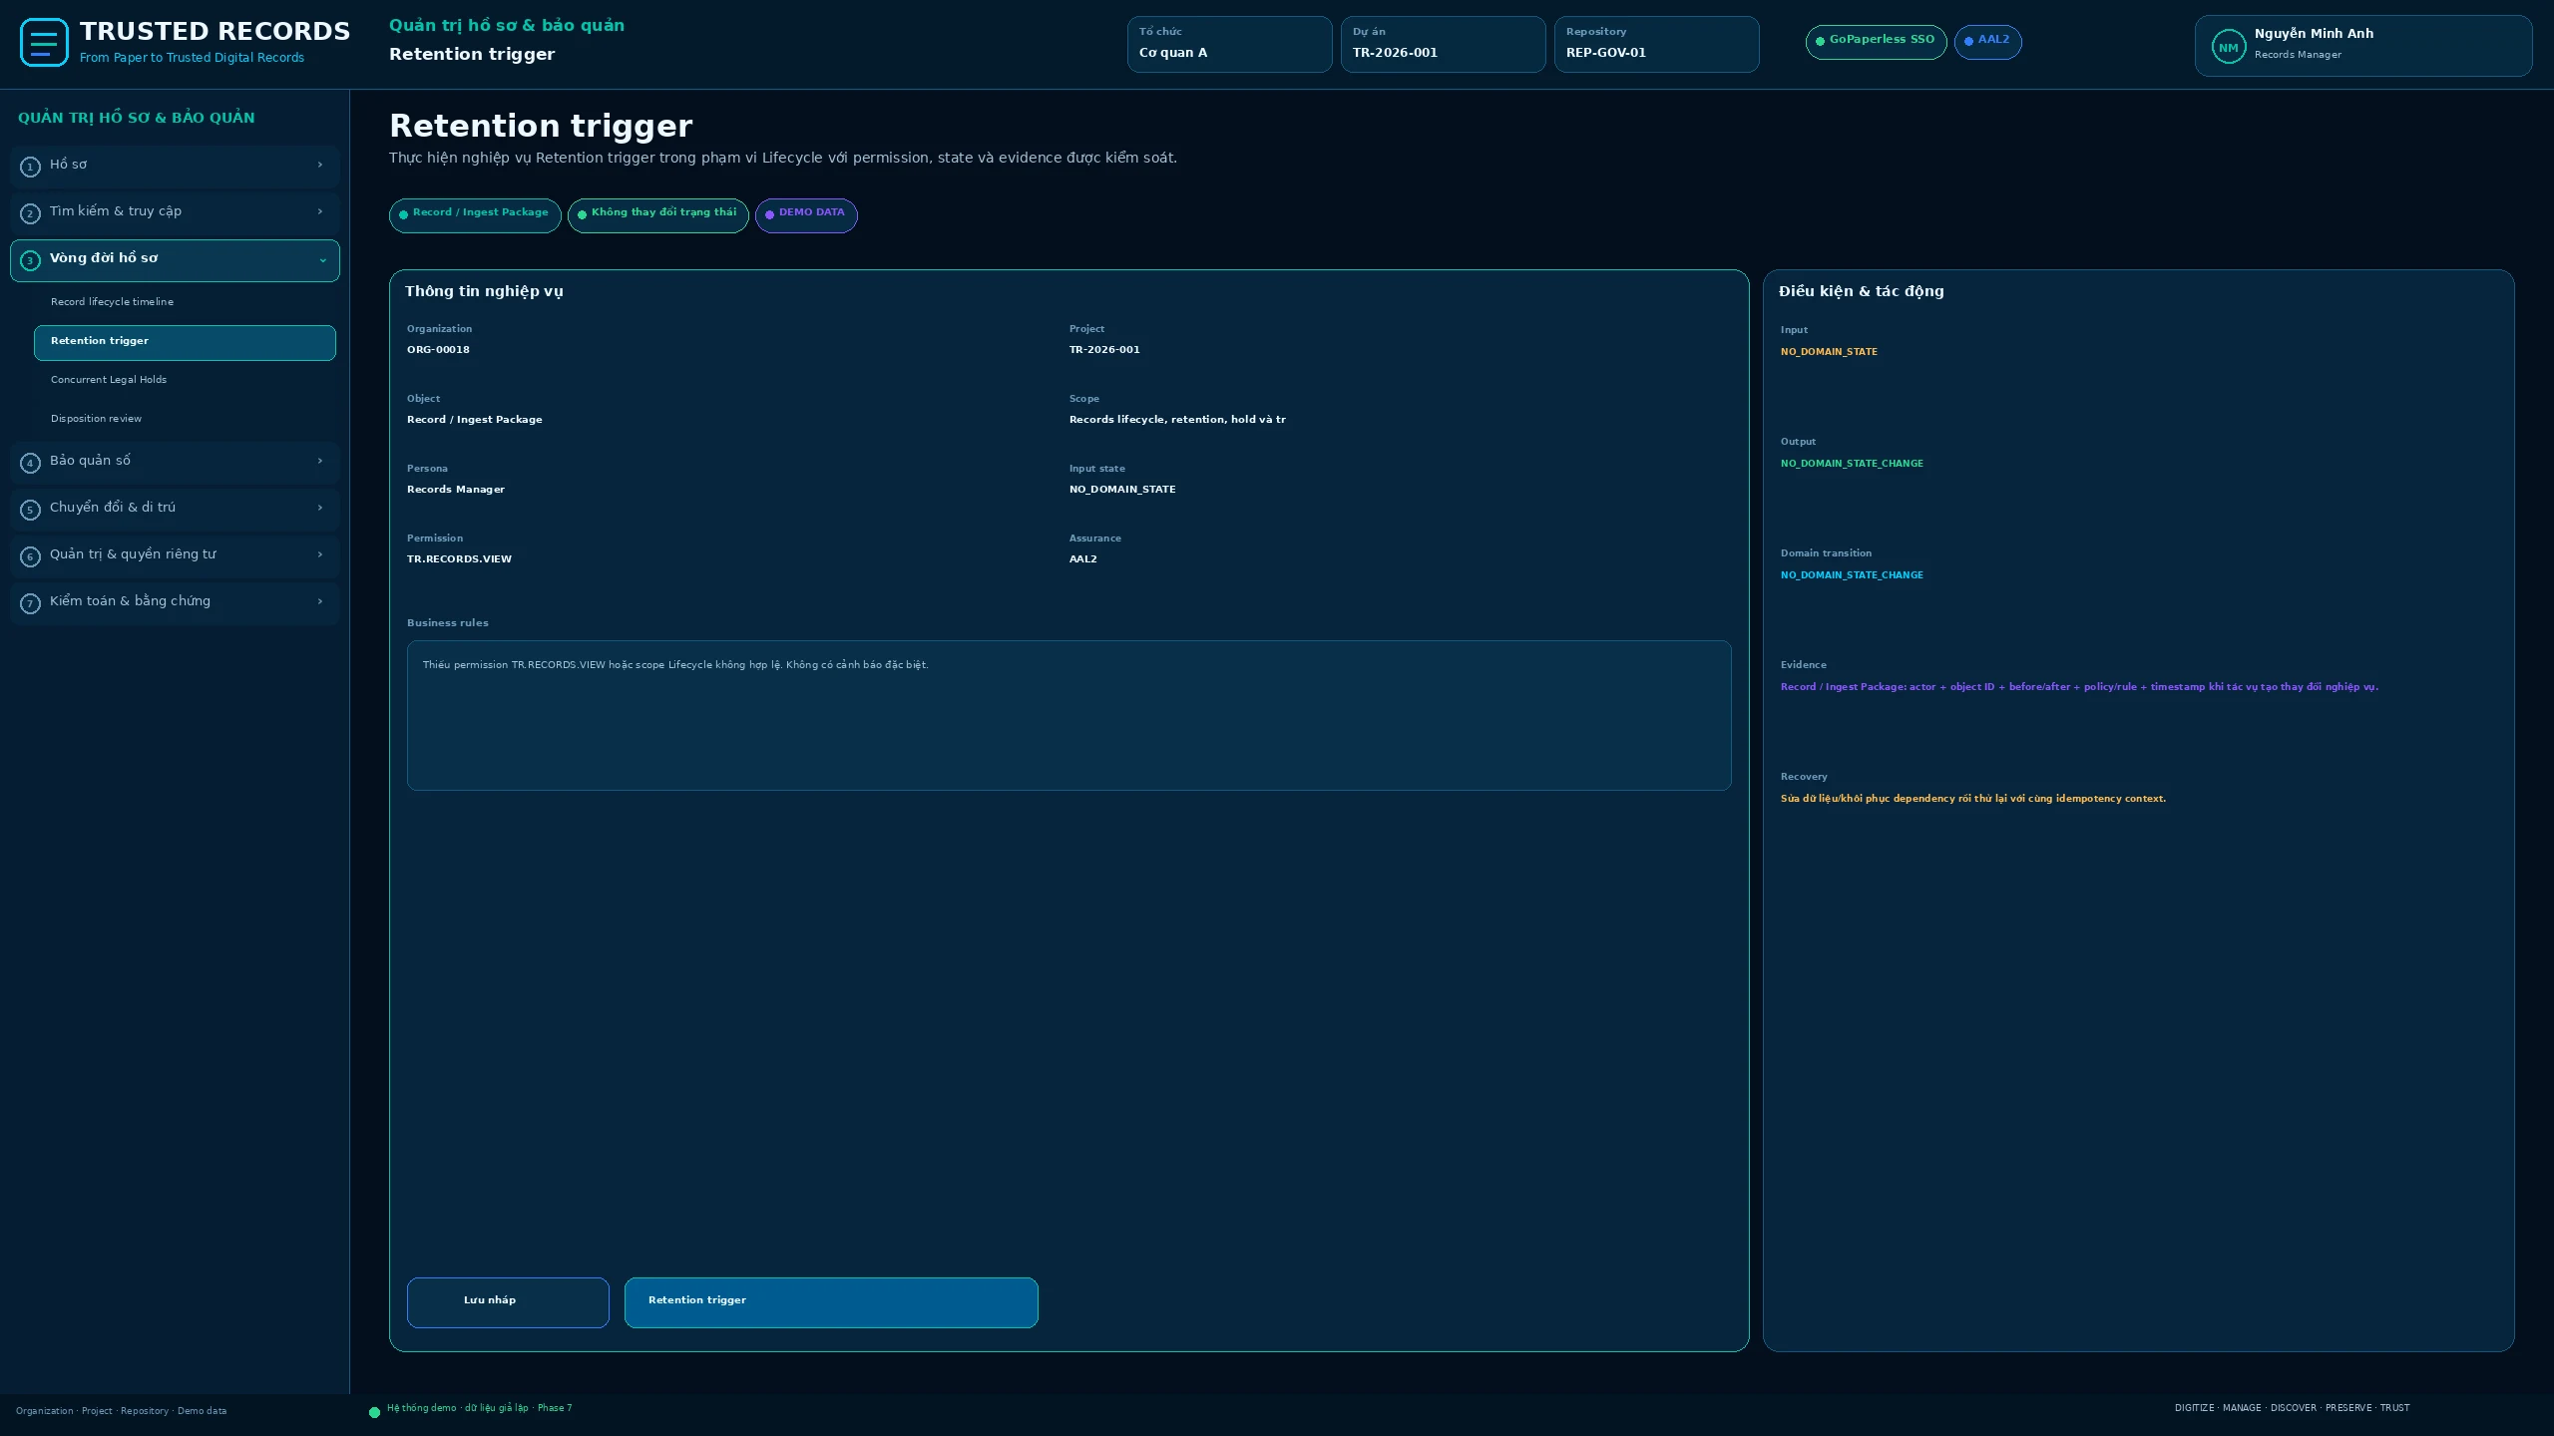Click footer text Organization · Project · Repository · Demo data
The width and height of the screenshot is (2554, 1436).
coord(121,1411)
